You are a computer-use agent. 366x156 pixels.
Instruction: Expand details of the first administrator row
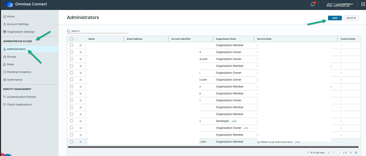tap(81, 45)
